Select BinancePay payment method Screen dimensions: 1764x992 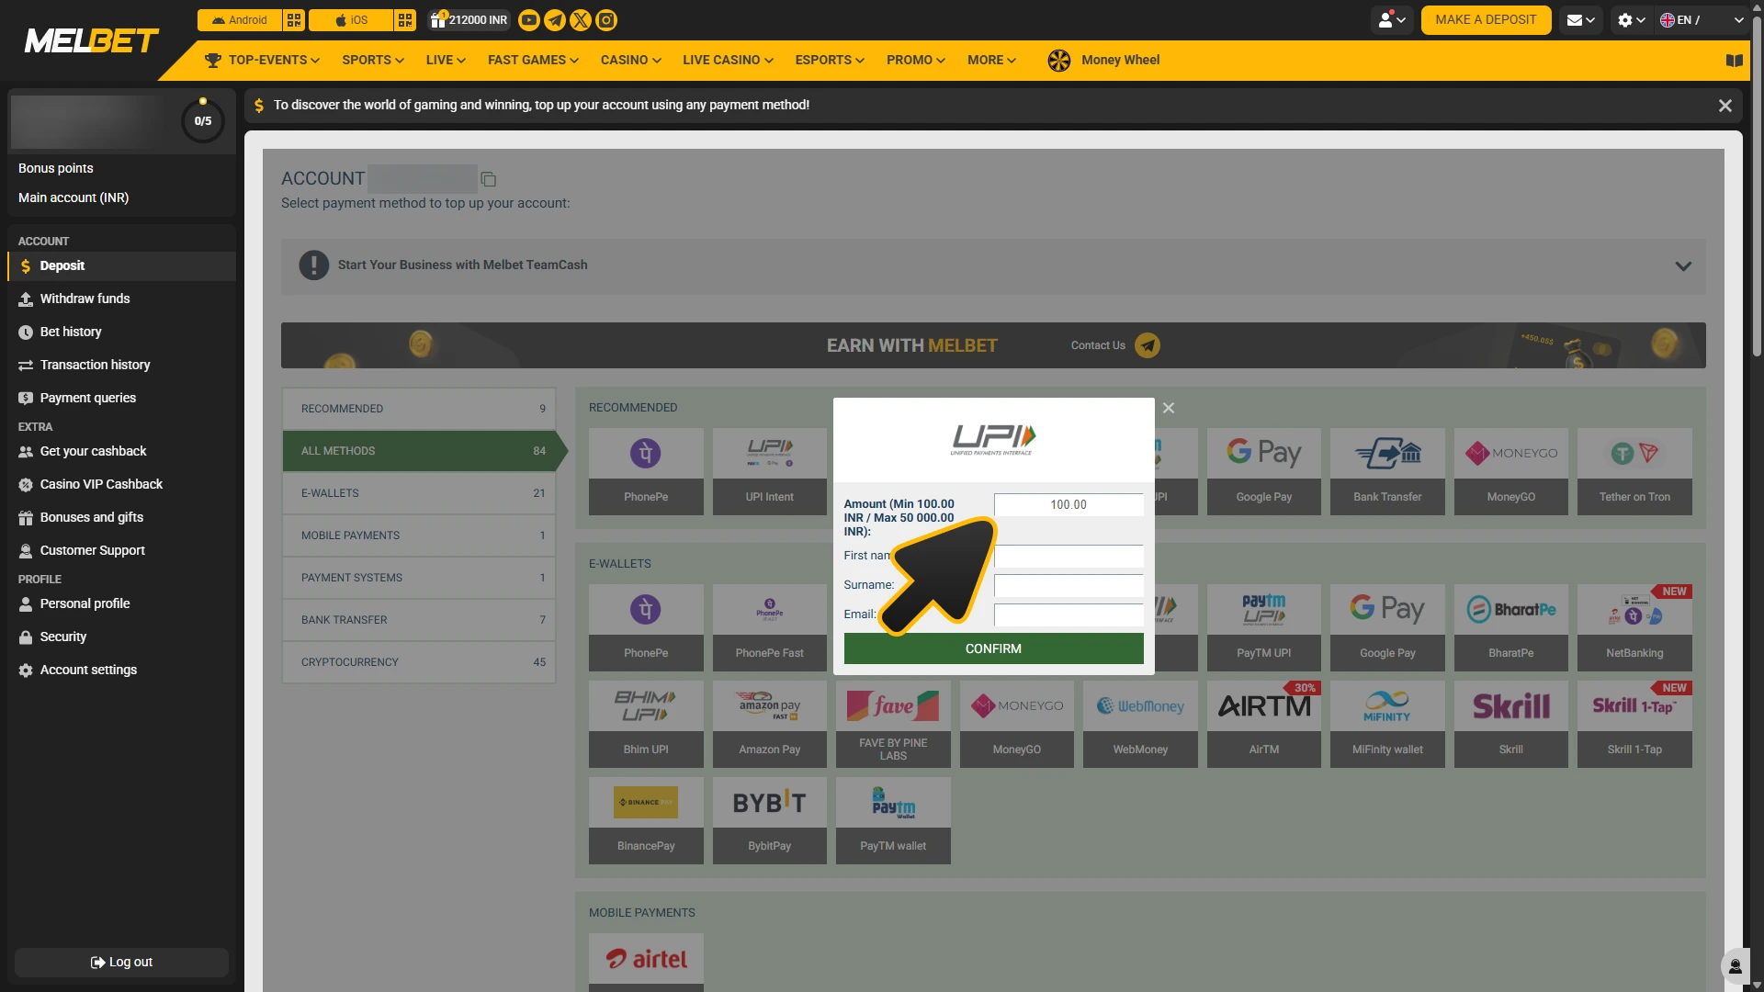(646, 820)
